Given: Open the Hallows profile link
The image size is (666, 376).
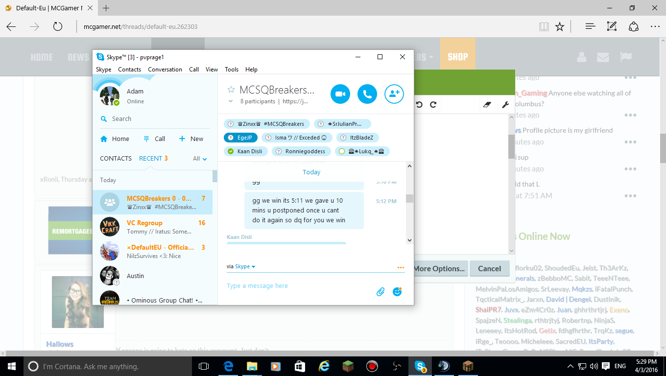Looking at the screenshot, I should pyautogui.click(x=60, y=344).
